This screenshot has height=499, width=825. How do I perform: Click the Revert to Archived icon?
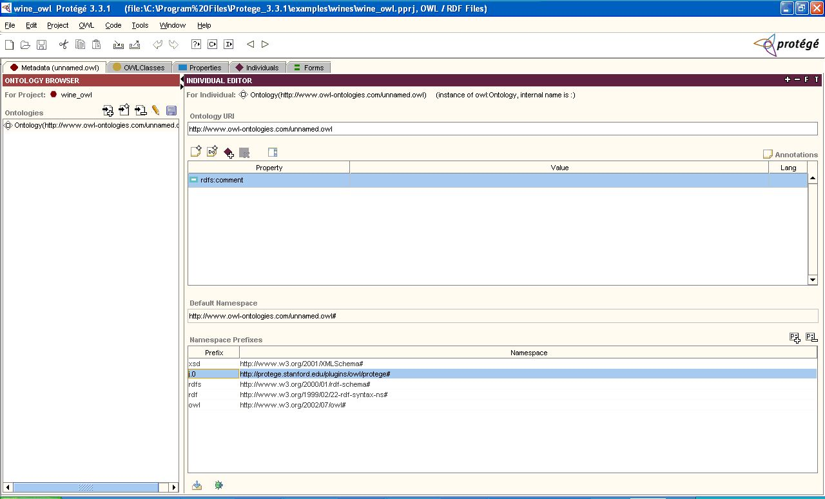tap(135, 44)
